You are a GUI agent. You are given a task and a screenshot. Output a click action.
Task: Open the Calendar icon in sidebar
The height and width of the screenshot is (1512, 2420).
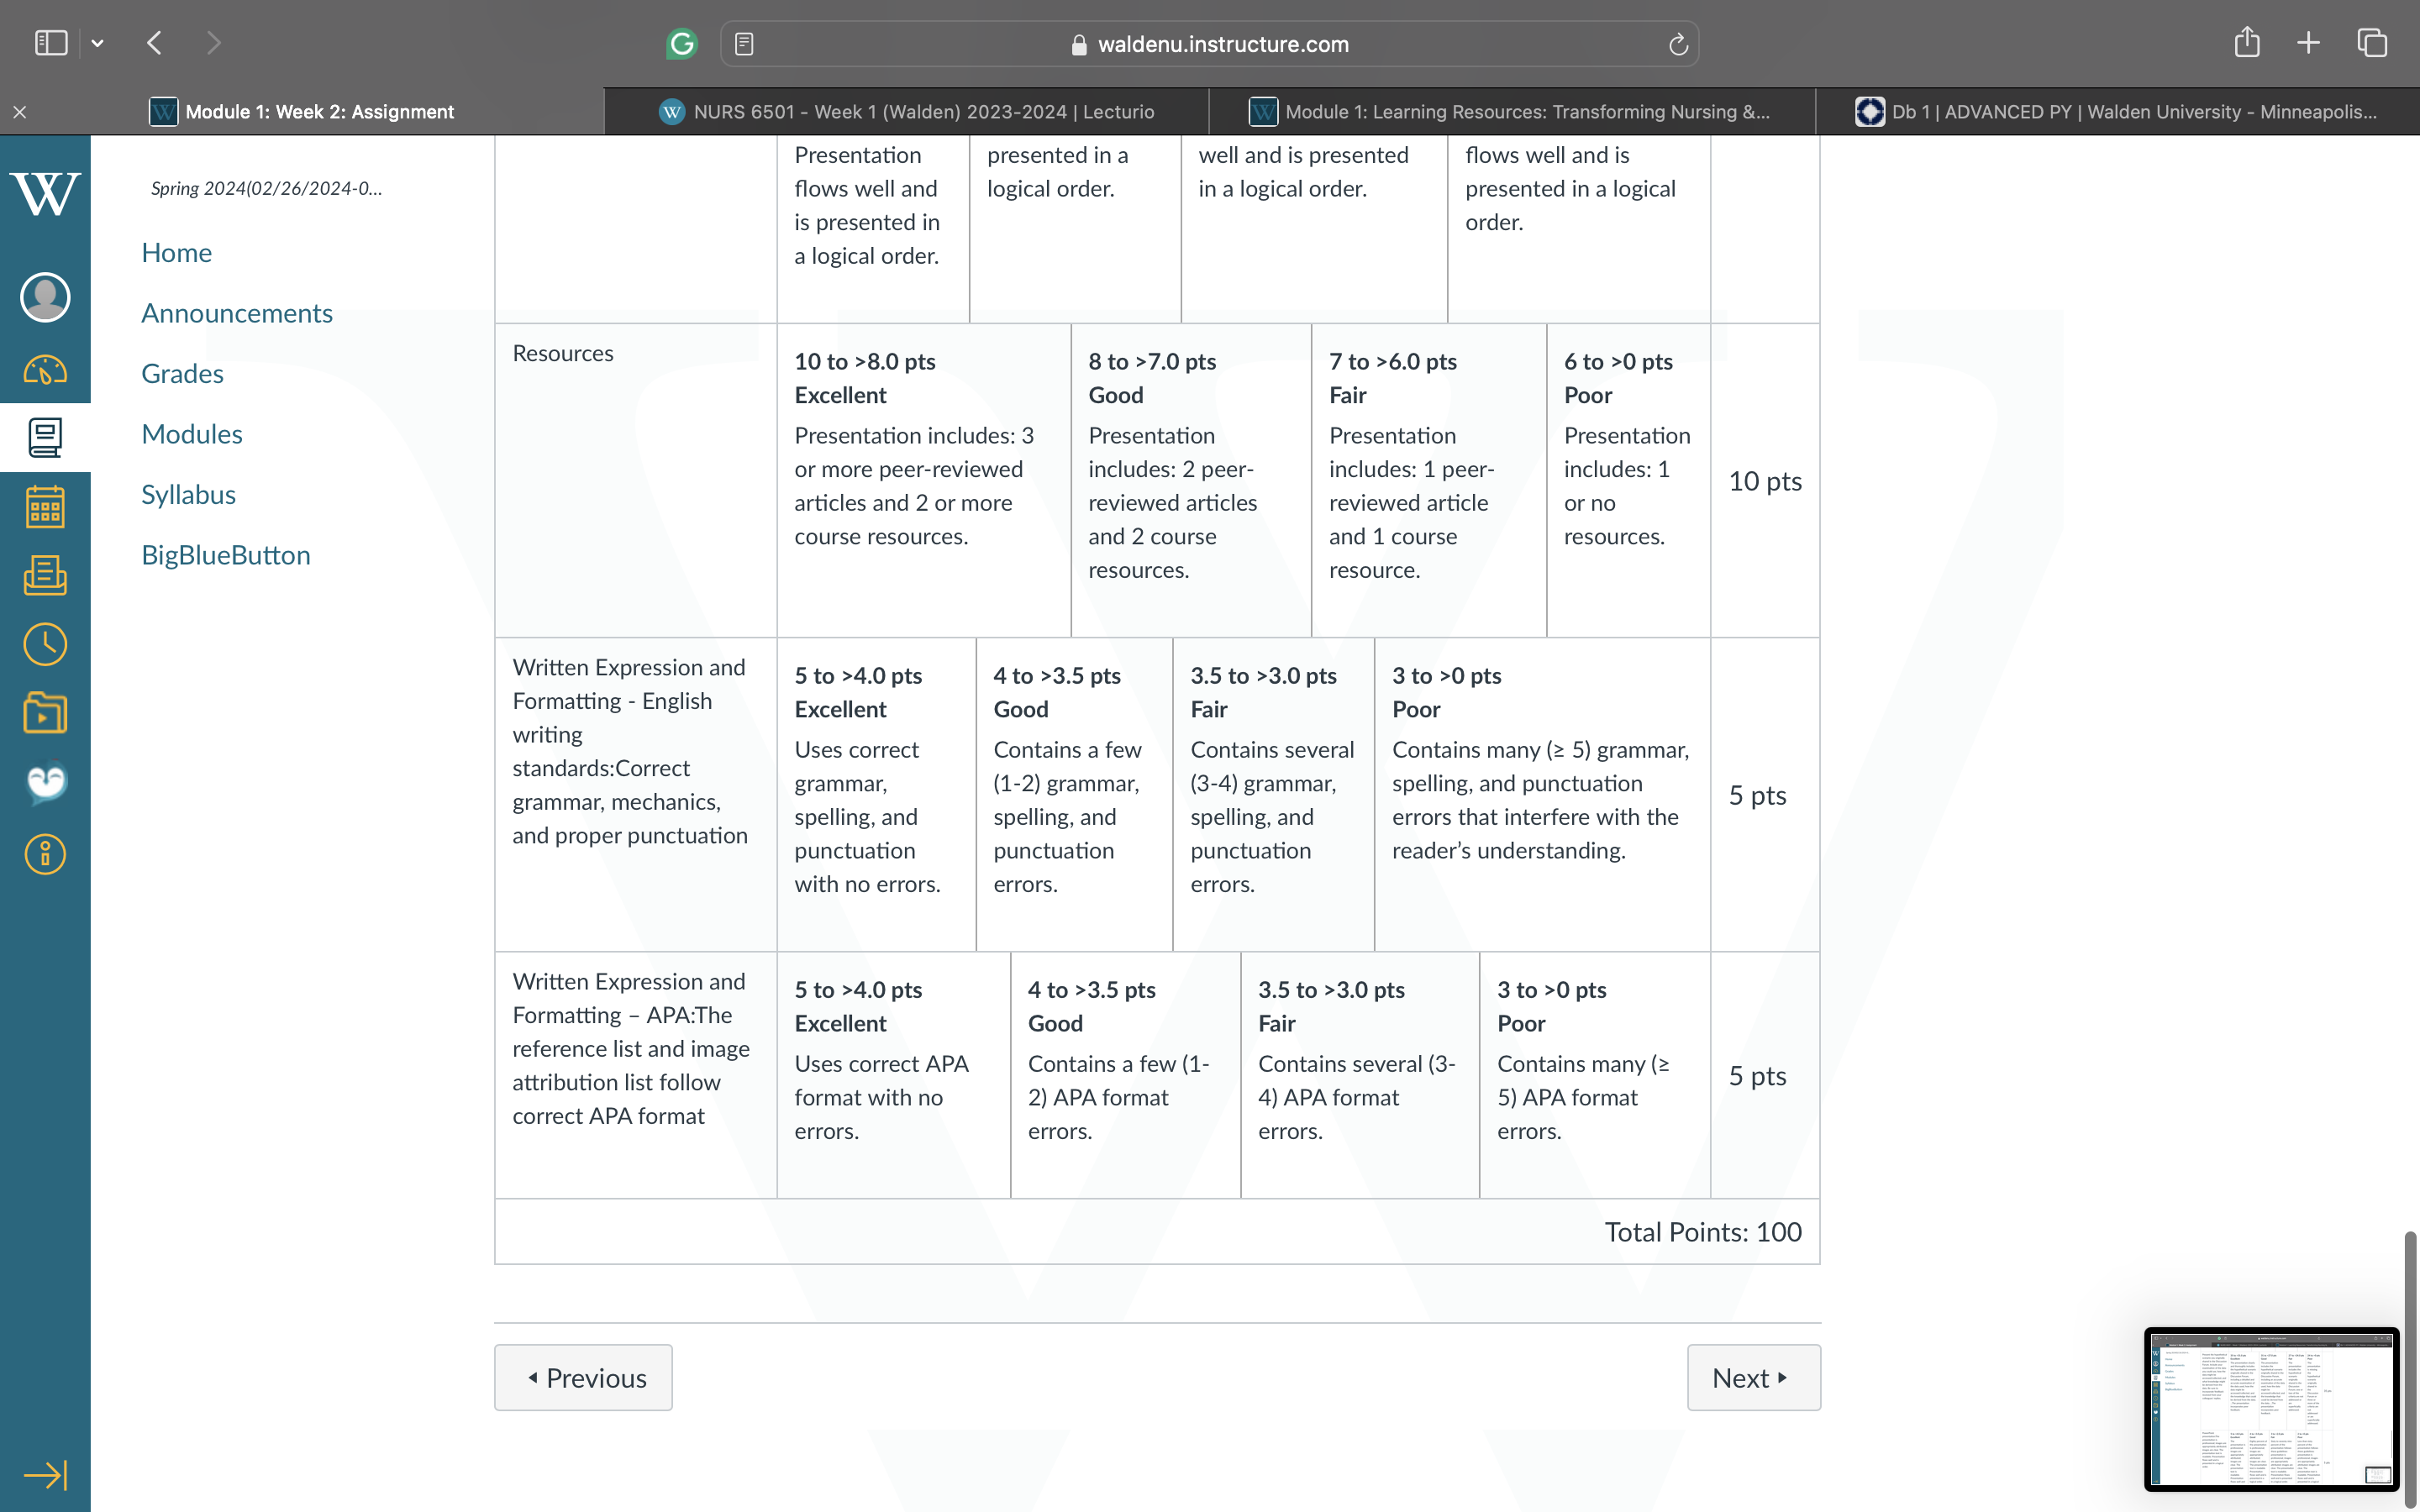[x=45, y=506]
